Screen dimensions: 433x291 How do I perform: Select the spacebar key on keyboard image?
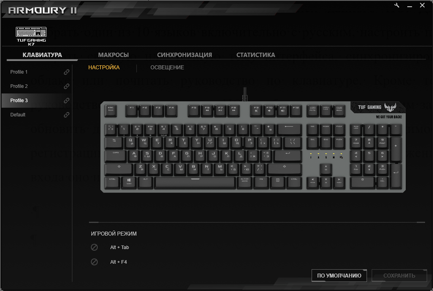[x=195, y=183]
